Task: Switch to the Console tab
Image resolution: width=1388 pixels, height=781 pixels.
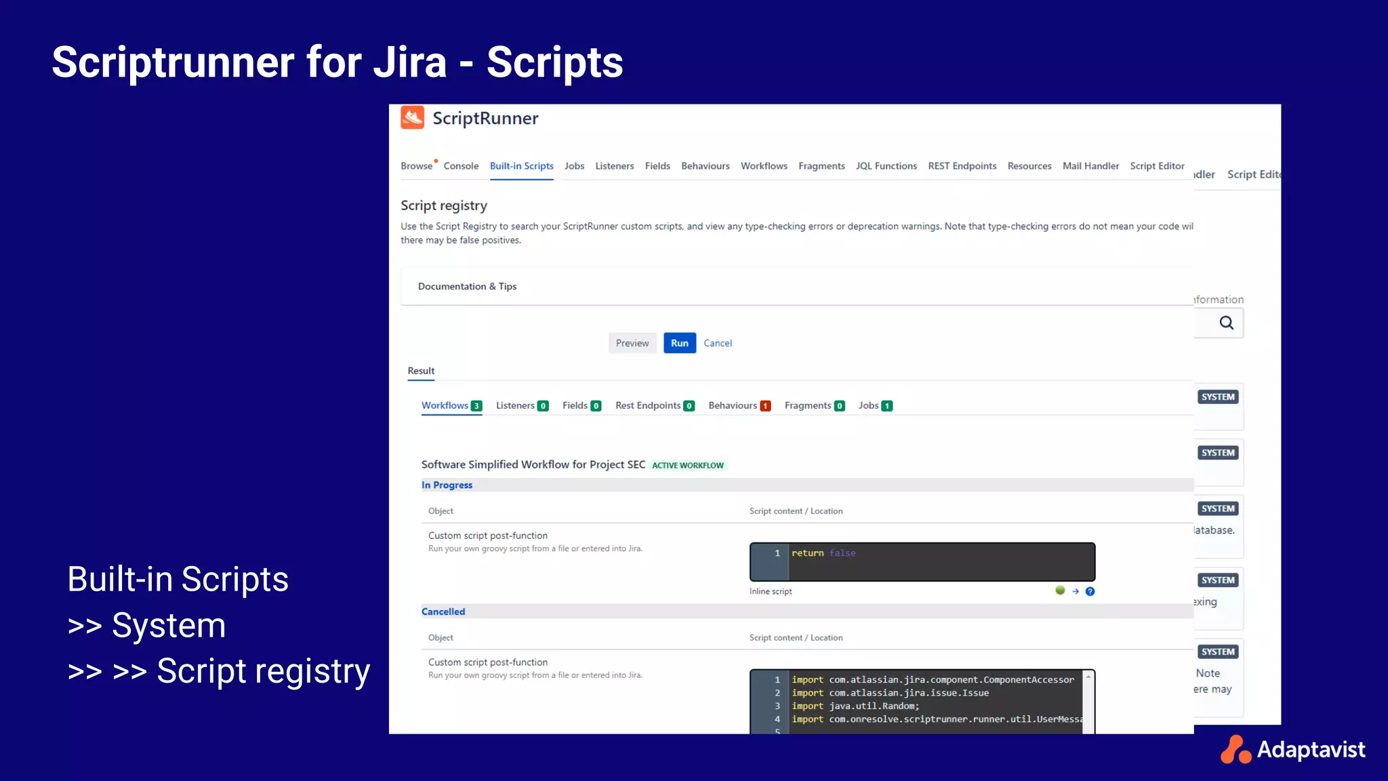Action: tap(461, 166)
